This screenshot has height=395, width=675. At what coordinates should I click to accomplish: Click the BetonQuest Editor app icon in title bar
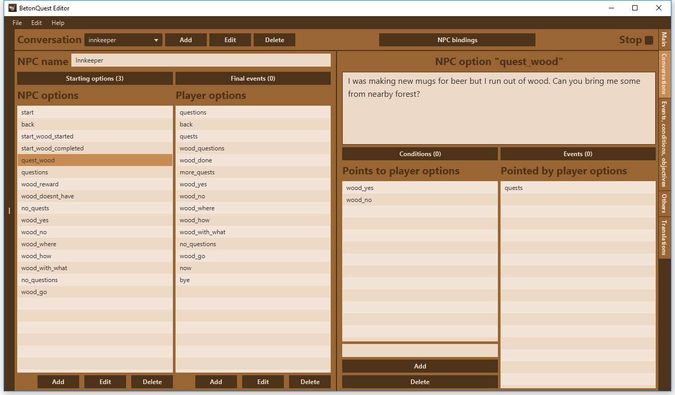tap(12, 8)
